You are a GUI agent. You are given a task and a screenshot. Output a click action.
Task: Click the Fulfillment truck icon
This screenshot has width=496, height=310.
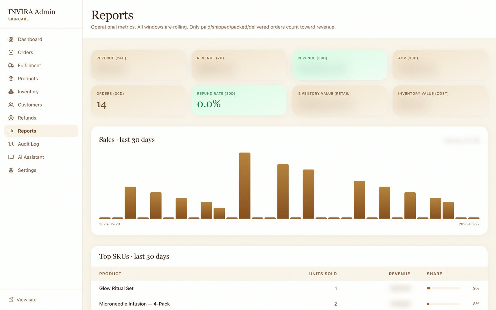point(11,65)
